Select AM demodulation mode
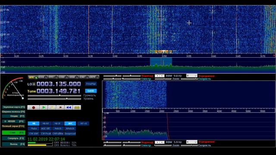Screen dimensions: 276x155 point(33,77)
